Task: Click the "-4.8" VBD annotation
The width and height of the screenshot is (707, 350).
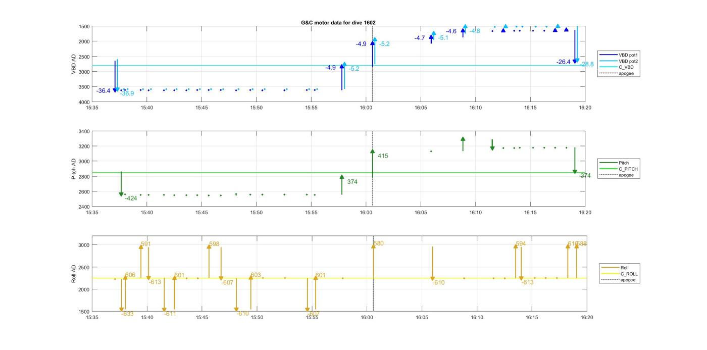Action: pos(475,31)
